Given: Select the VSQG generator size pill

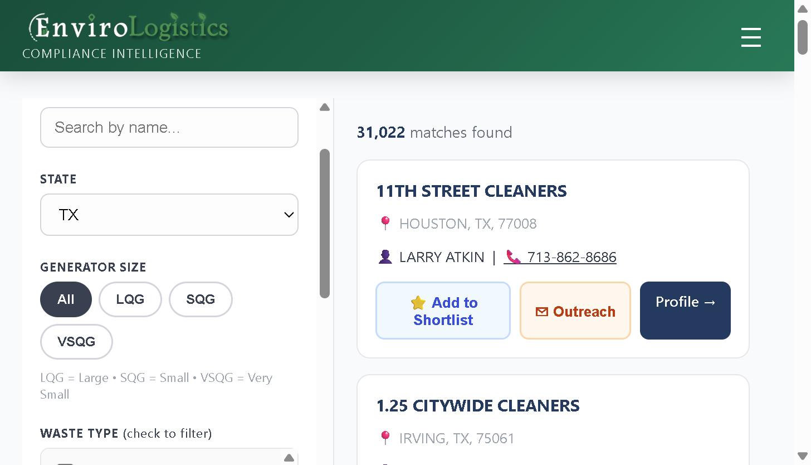Looking at the screenshot, I should (76, 342).
